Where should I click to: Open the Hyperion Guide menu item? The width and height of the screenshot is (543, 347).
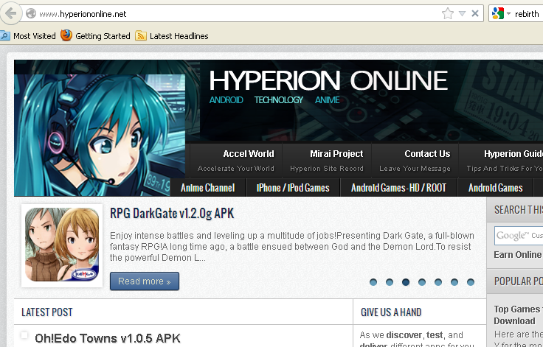tap(501, 160)
